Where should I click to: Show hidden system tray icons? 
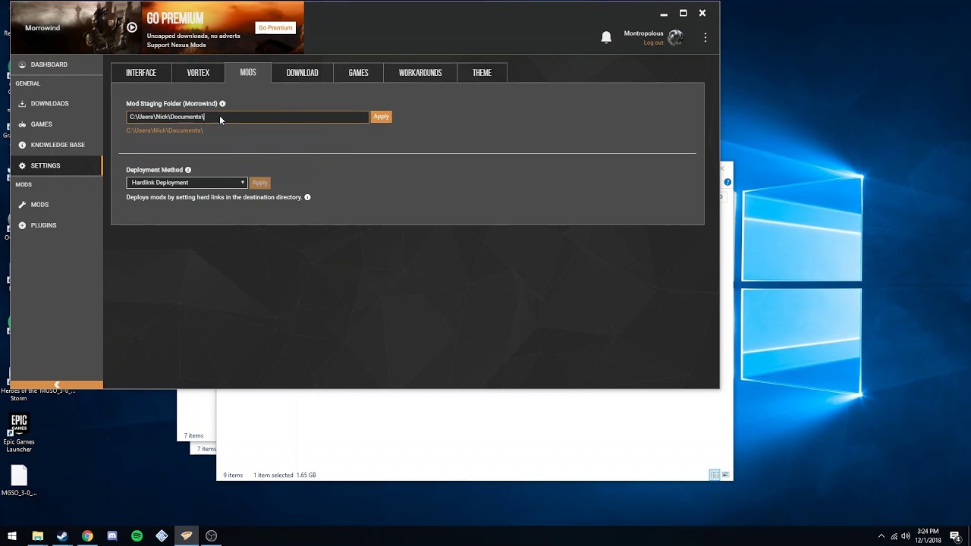tap(881, 535)
